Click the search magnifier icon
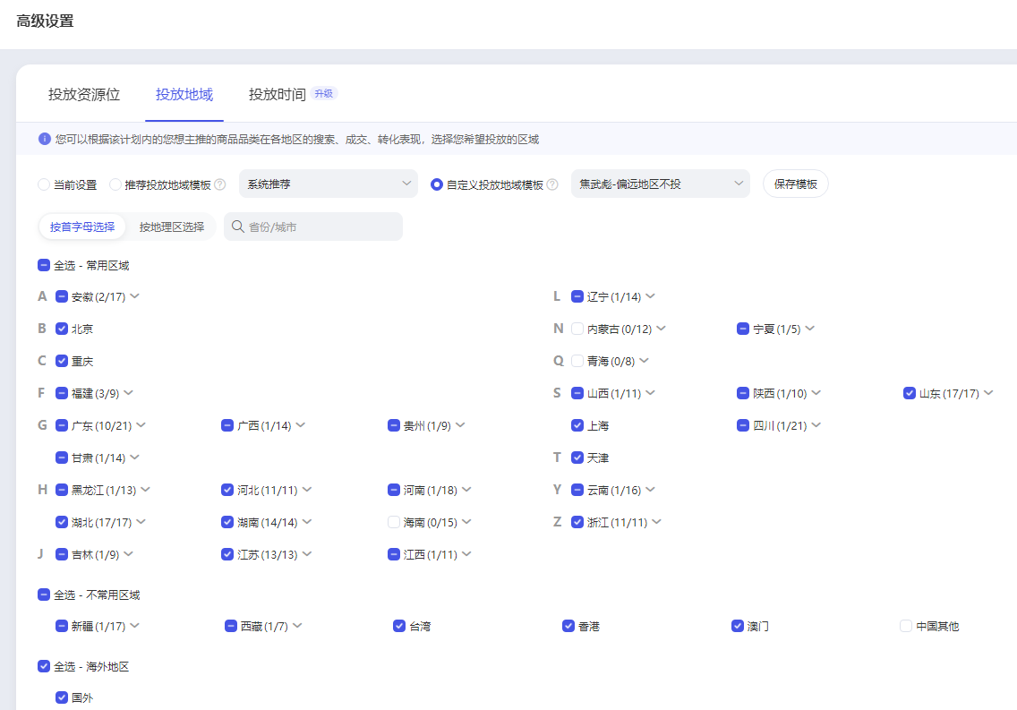This screenshot has width=1017, height=710. click(x=238, y=227)
